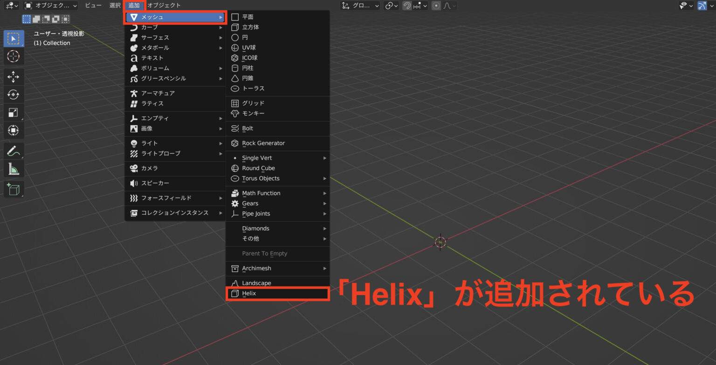This screenshot has width=716, height=365.
Task: Open the オブジェクト menu
Action: tap(165, 5)
